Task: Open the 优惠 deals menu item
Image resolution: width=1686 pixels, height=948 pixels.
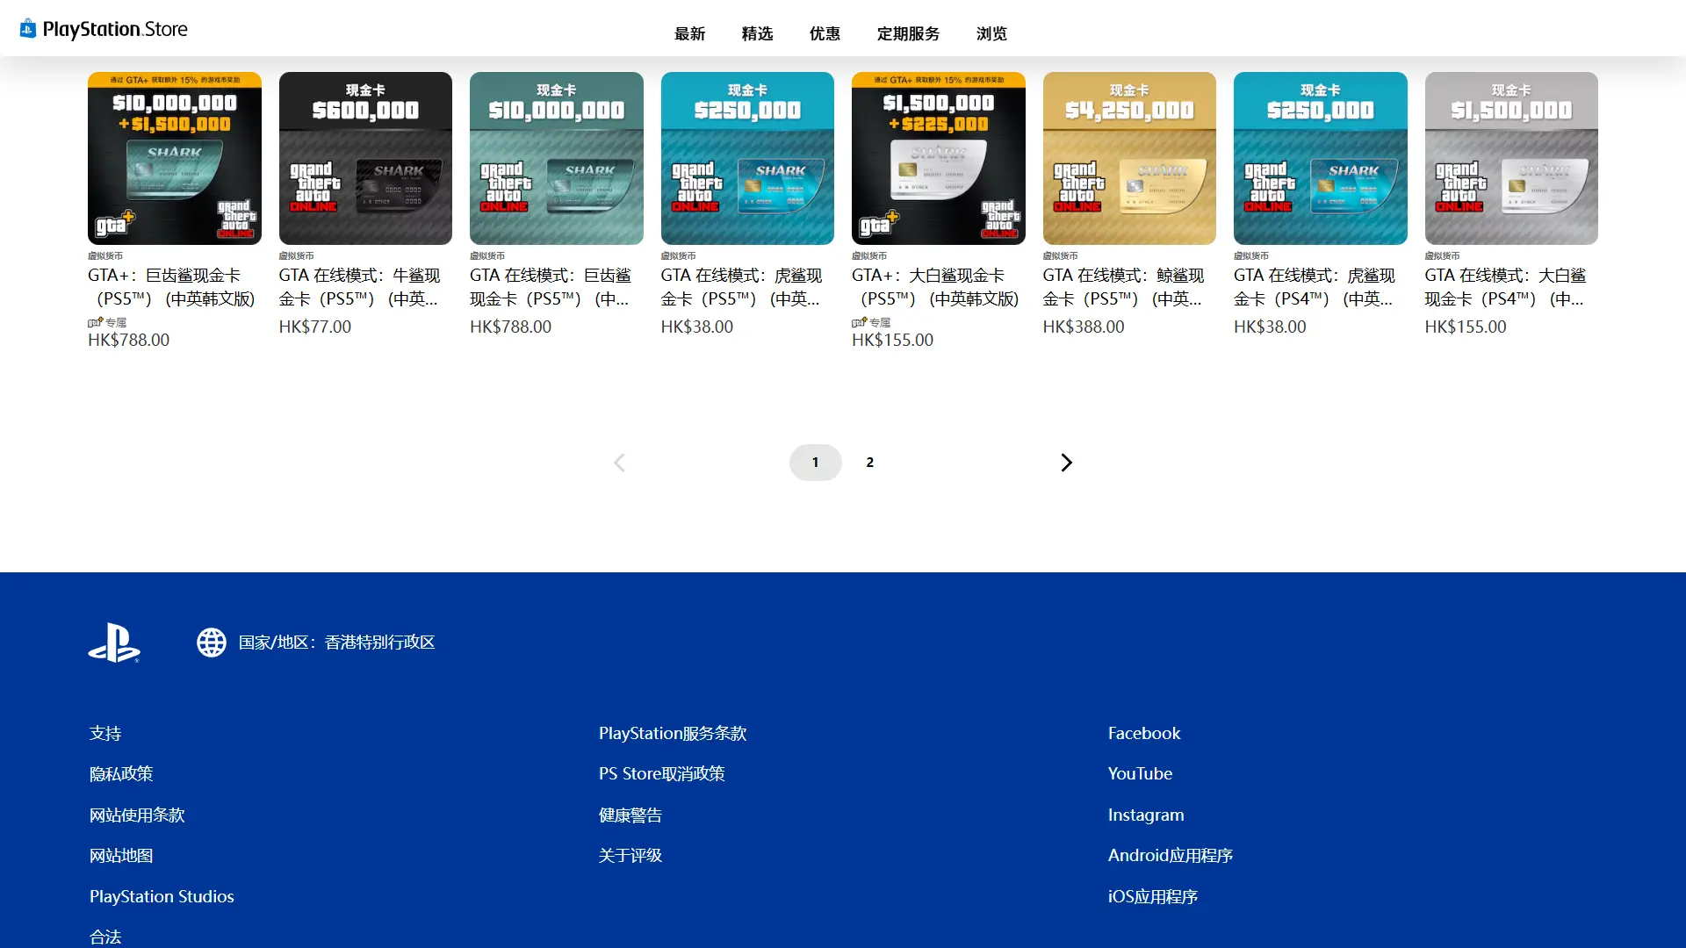Action: [825, 33]
